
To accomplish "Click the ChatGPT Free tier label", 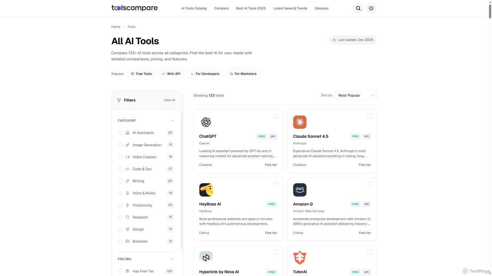I will click(x=271, y=165).
